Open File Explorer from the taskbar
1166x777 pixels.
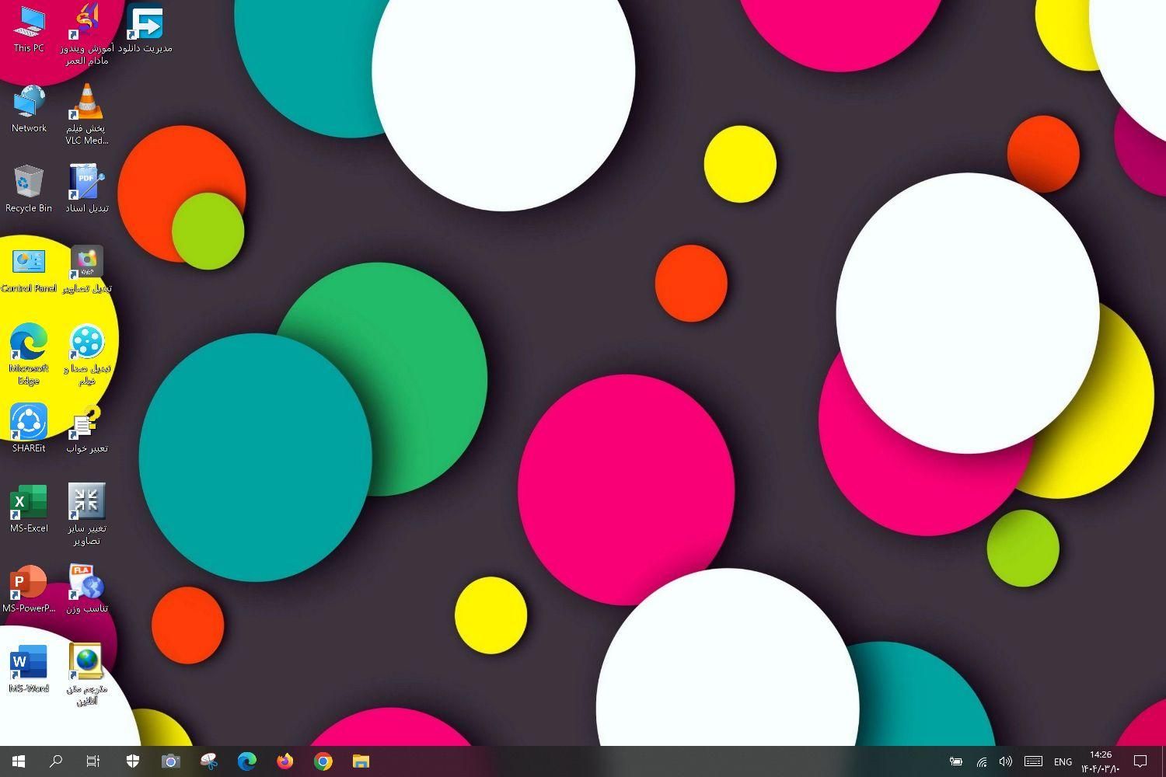click(x=361, y=761)
